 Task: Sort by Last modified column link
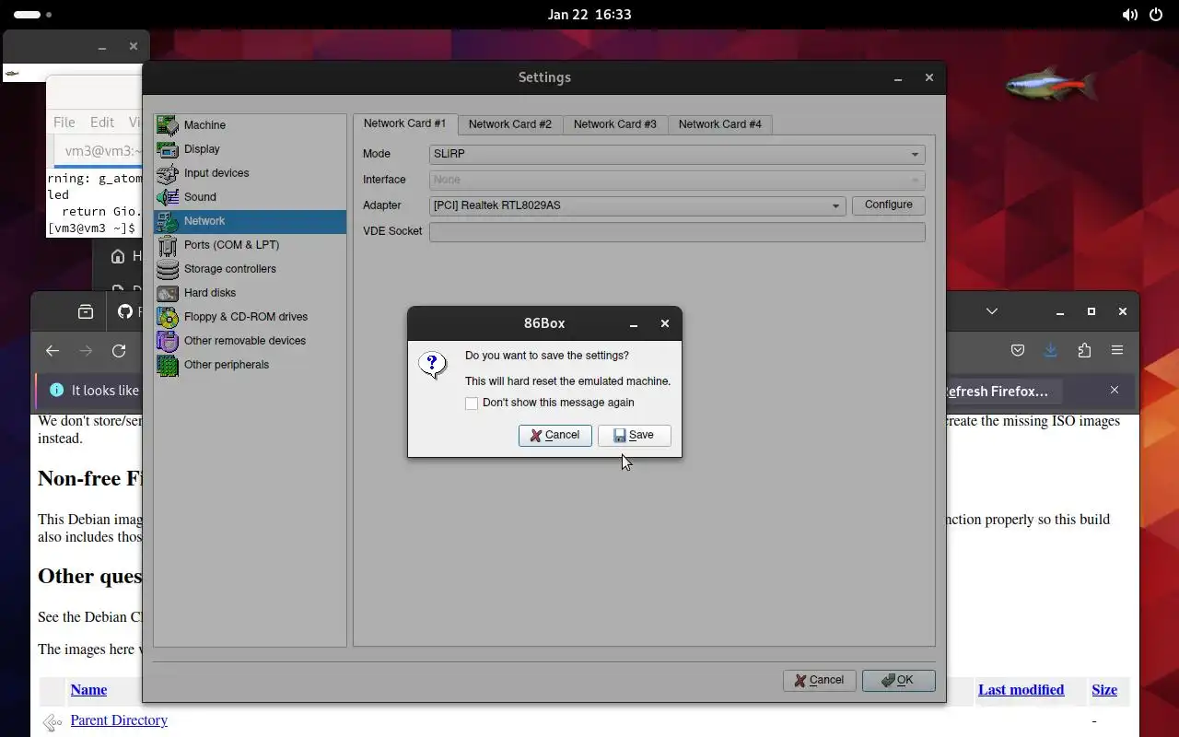tap(1021, 690)
